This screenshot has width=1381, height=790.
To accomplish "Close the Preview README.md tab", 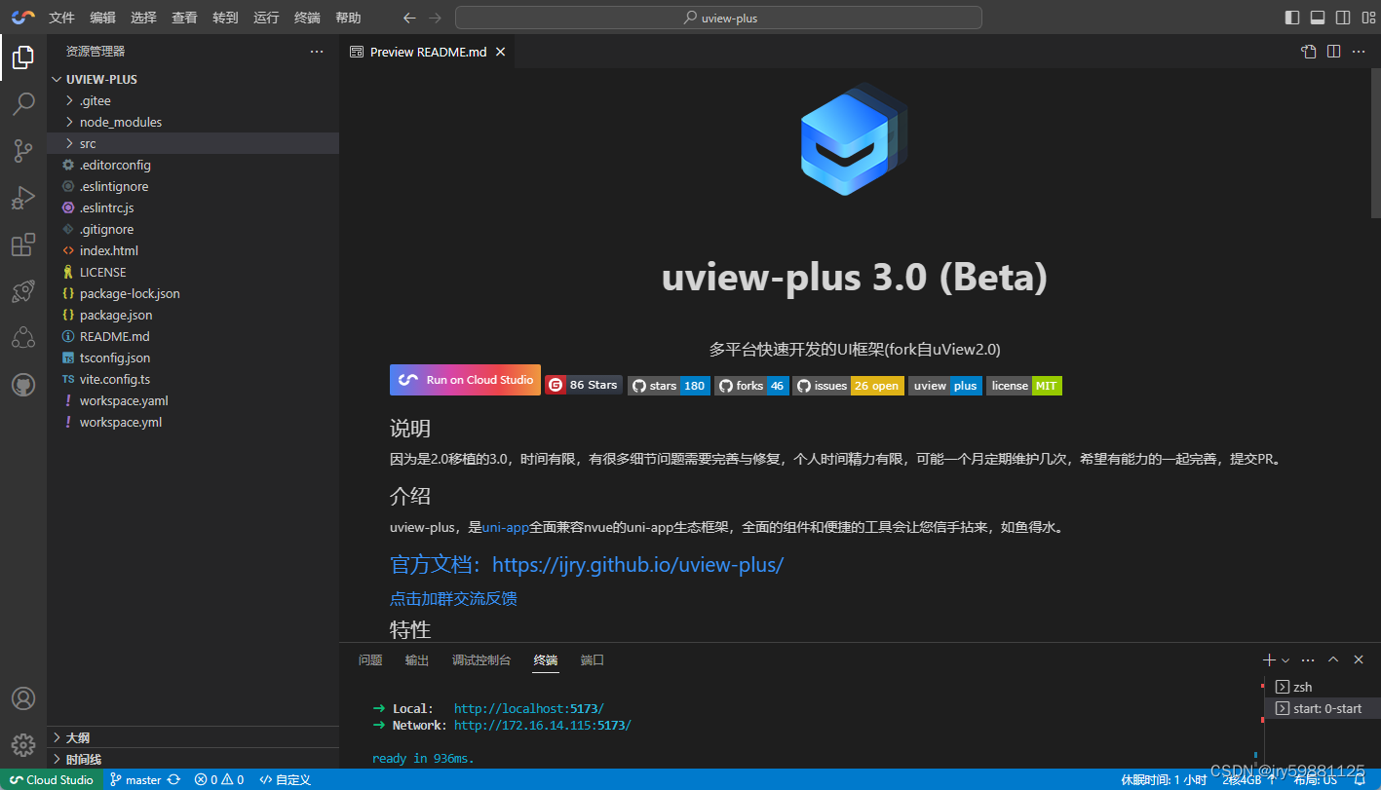I will 501,52.
